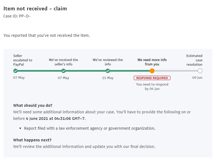This screenshot has width=215, height=161.
Task: Click the 'We've received the seller's info' label
Action: click(63, 62)
